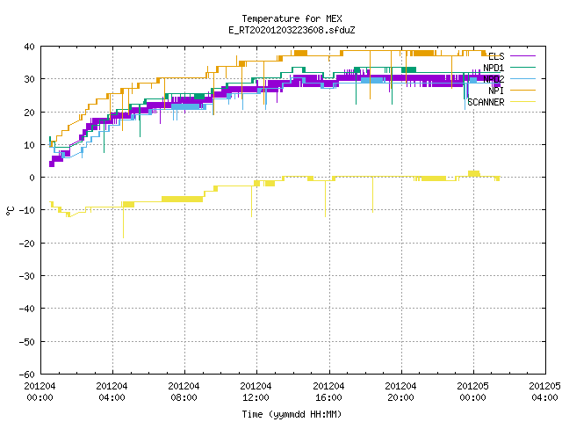
Task: Click the x-axis label 'Time (yymmdd HH:MM)'
Action: [292, 414]
